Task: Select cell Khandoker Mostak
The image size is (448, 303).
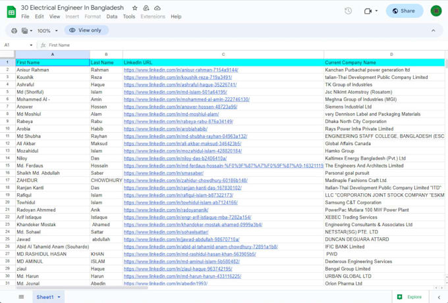Action: tap(53, 225)
